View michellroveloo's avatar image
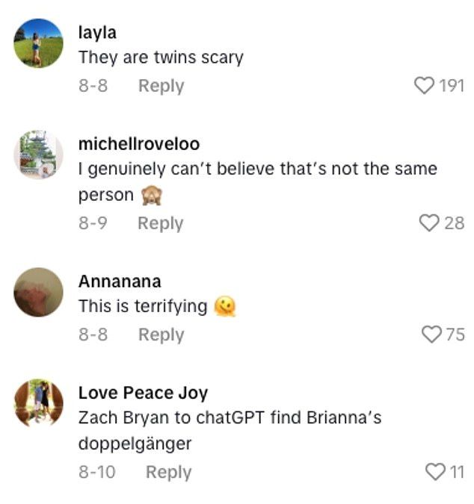474x504 pixels. (x=38, y=155)
